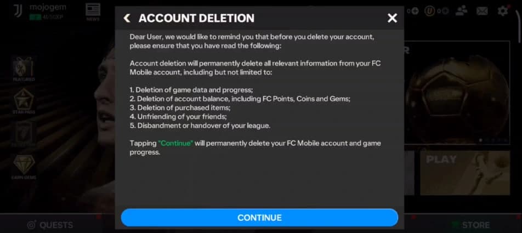Screen dimensions: 522x233
Task: Open the News icon
Action: [93, 12]
